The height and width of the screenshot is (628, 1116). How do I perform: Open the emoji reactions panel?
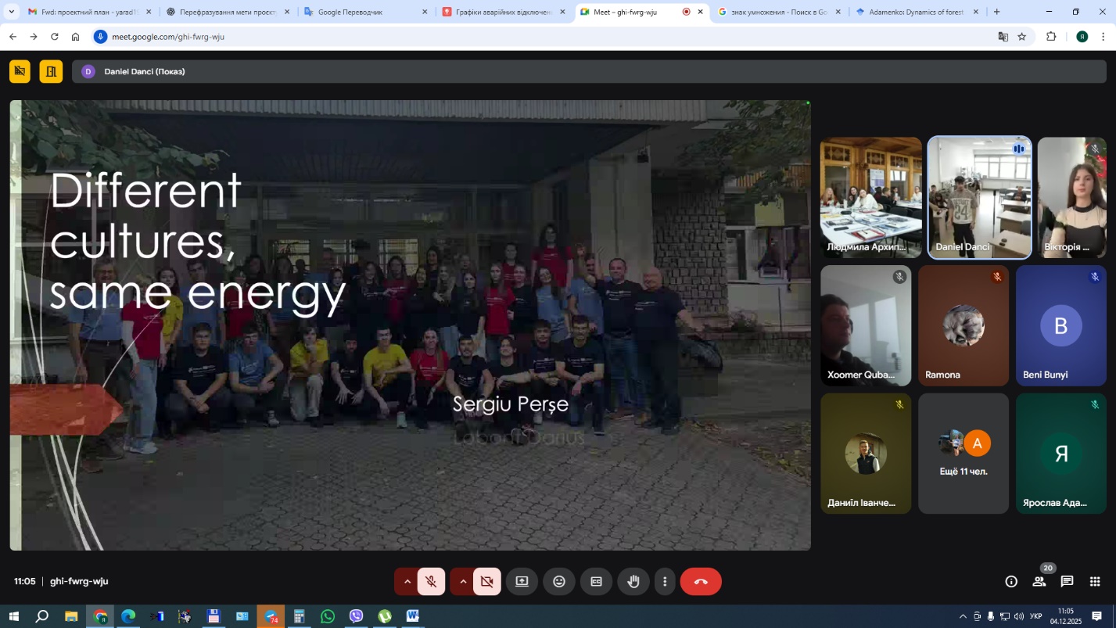559,581
